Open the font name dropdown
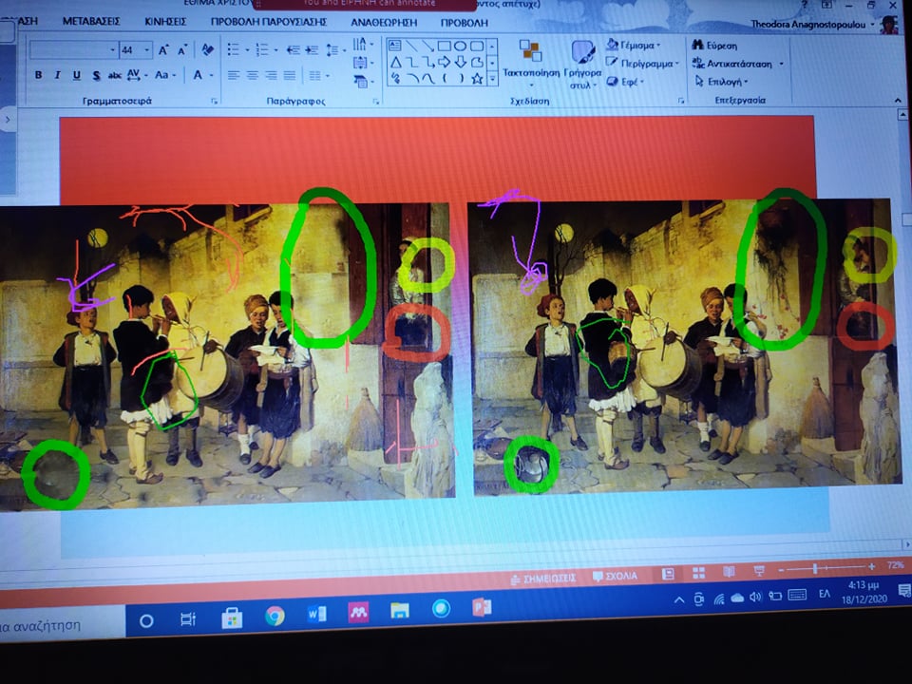This screenshot has height=684, width=912. (x=113, y=50)
